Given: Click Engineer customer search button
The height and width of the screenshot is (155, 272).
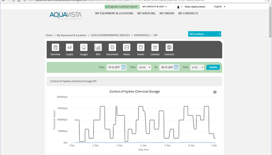Looking at the screenshot, I should [x=122, y=7].
